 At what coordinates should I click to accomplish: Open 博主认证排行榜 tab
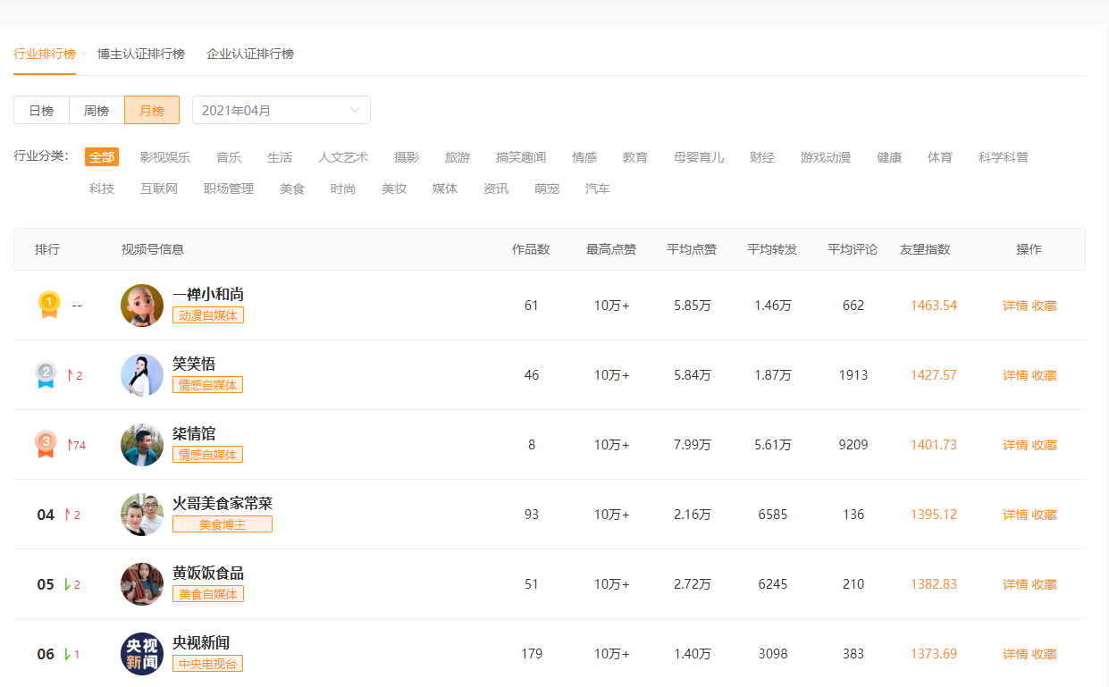141,54
